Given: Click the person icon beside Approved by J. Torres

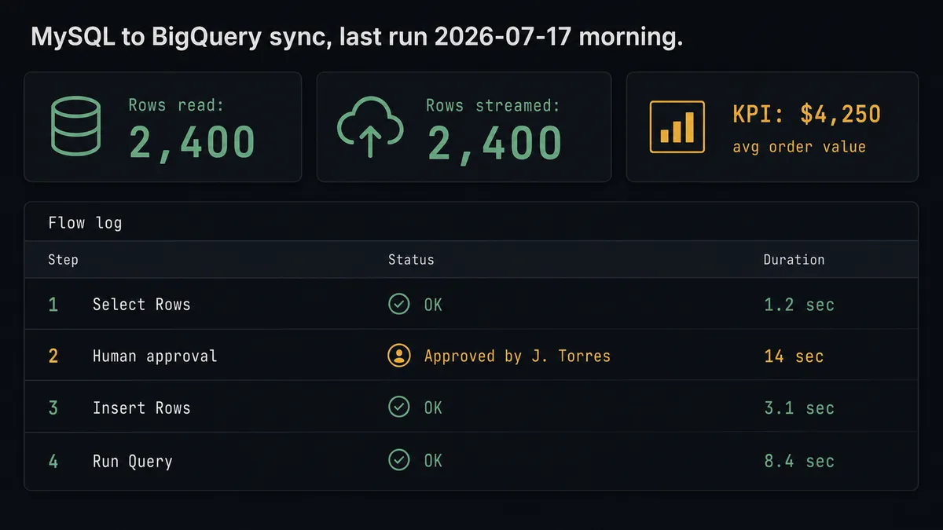Looking at the screenshot, I should (399, 356).
